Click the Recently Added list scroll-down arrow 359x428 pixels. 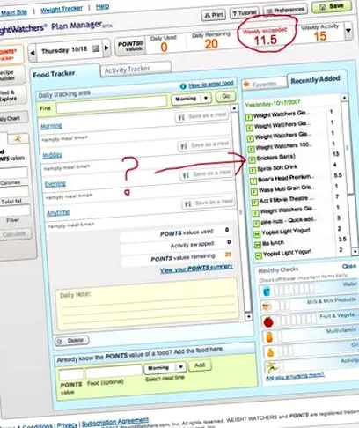pos(355,252)
